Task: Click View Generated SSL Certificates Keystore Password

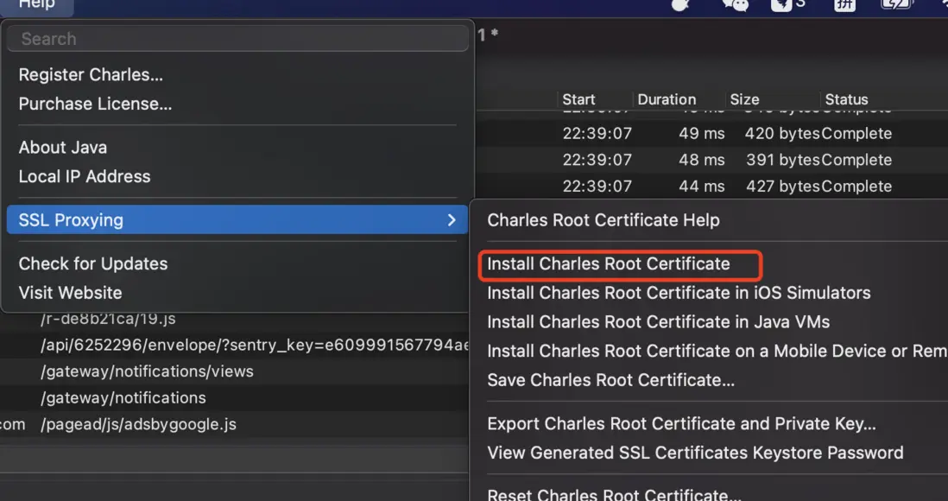Action: [695, 453]
